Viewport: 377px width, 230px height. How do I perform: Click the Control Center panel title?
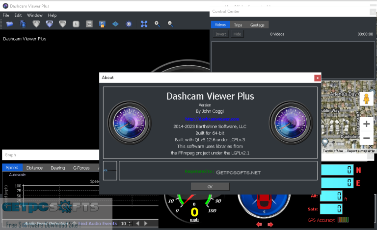tap(226, 11)
